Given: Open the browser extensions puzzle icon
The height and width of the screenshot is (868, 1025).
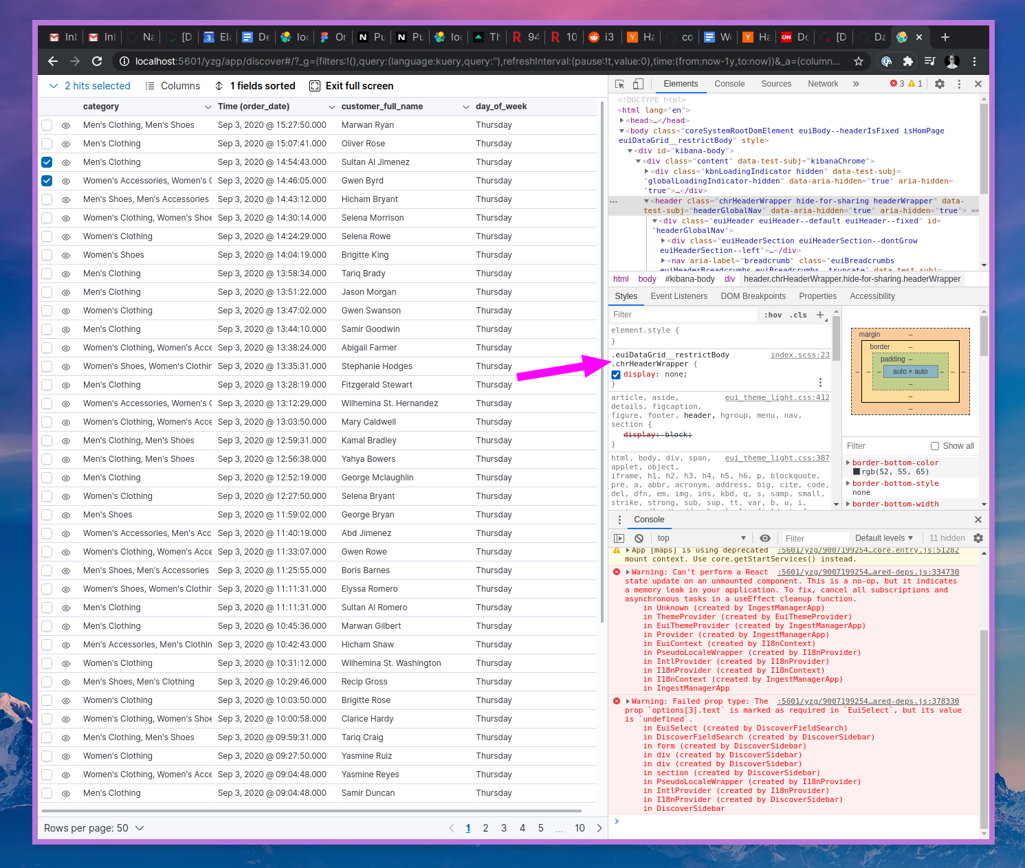Looking at the screenshot, I should point(907,61).
